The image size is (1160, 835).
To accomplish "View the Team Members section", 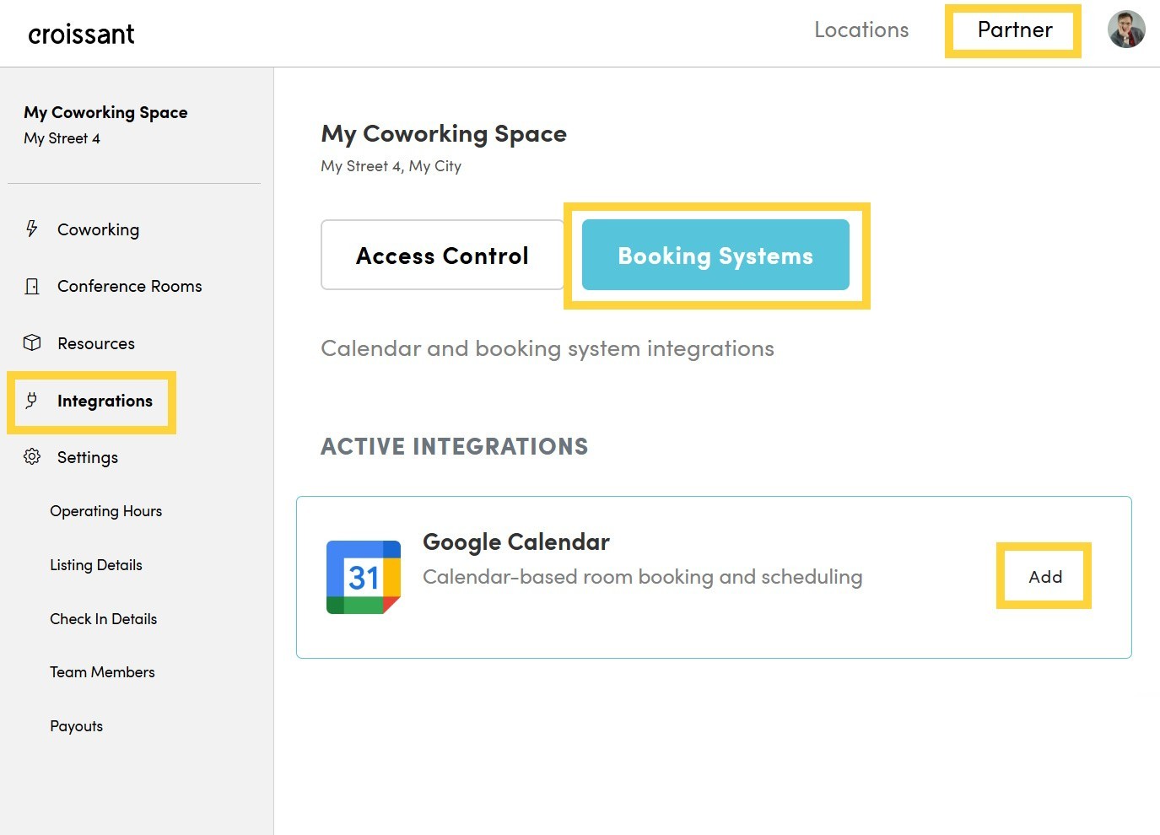I will [x=102, y=671].
